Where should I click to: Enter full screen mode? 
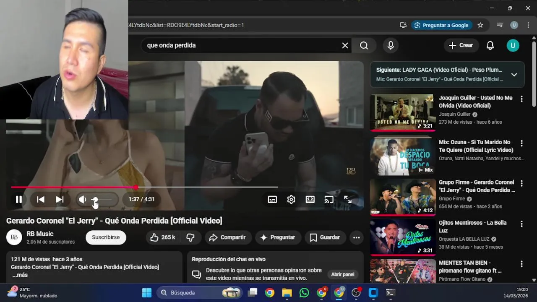348,200
